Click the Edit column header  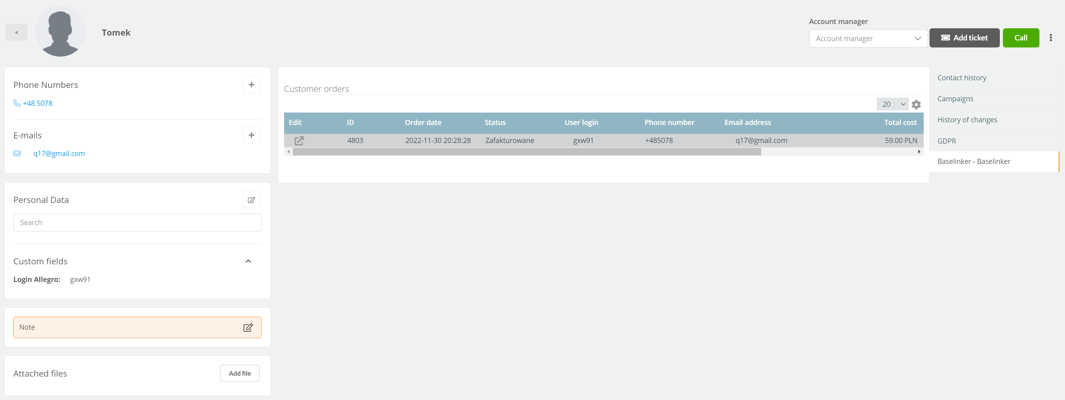point(295,123)
